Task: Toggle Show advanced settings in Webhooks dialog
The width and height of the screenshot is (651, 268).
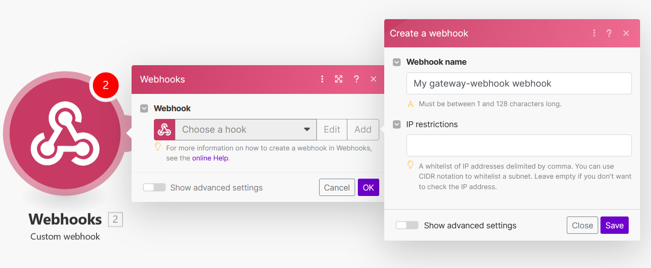Action: click(154, 187)
